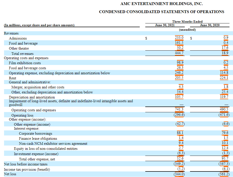Click the Corporate borrowings value 88.1
The image size is (233, 177).
180,133
